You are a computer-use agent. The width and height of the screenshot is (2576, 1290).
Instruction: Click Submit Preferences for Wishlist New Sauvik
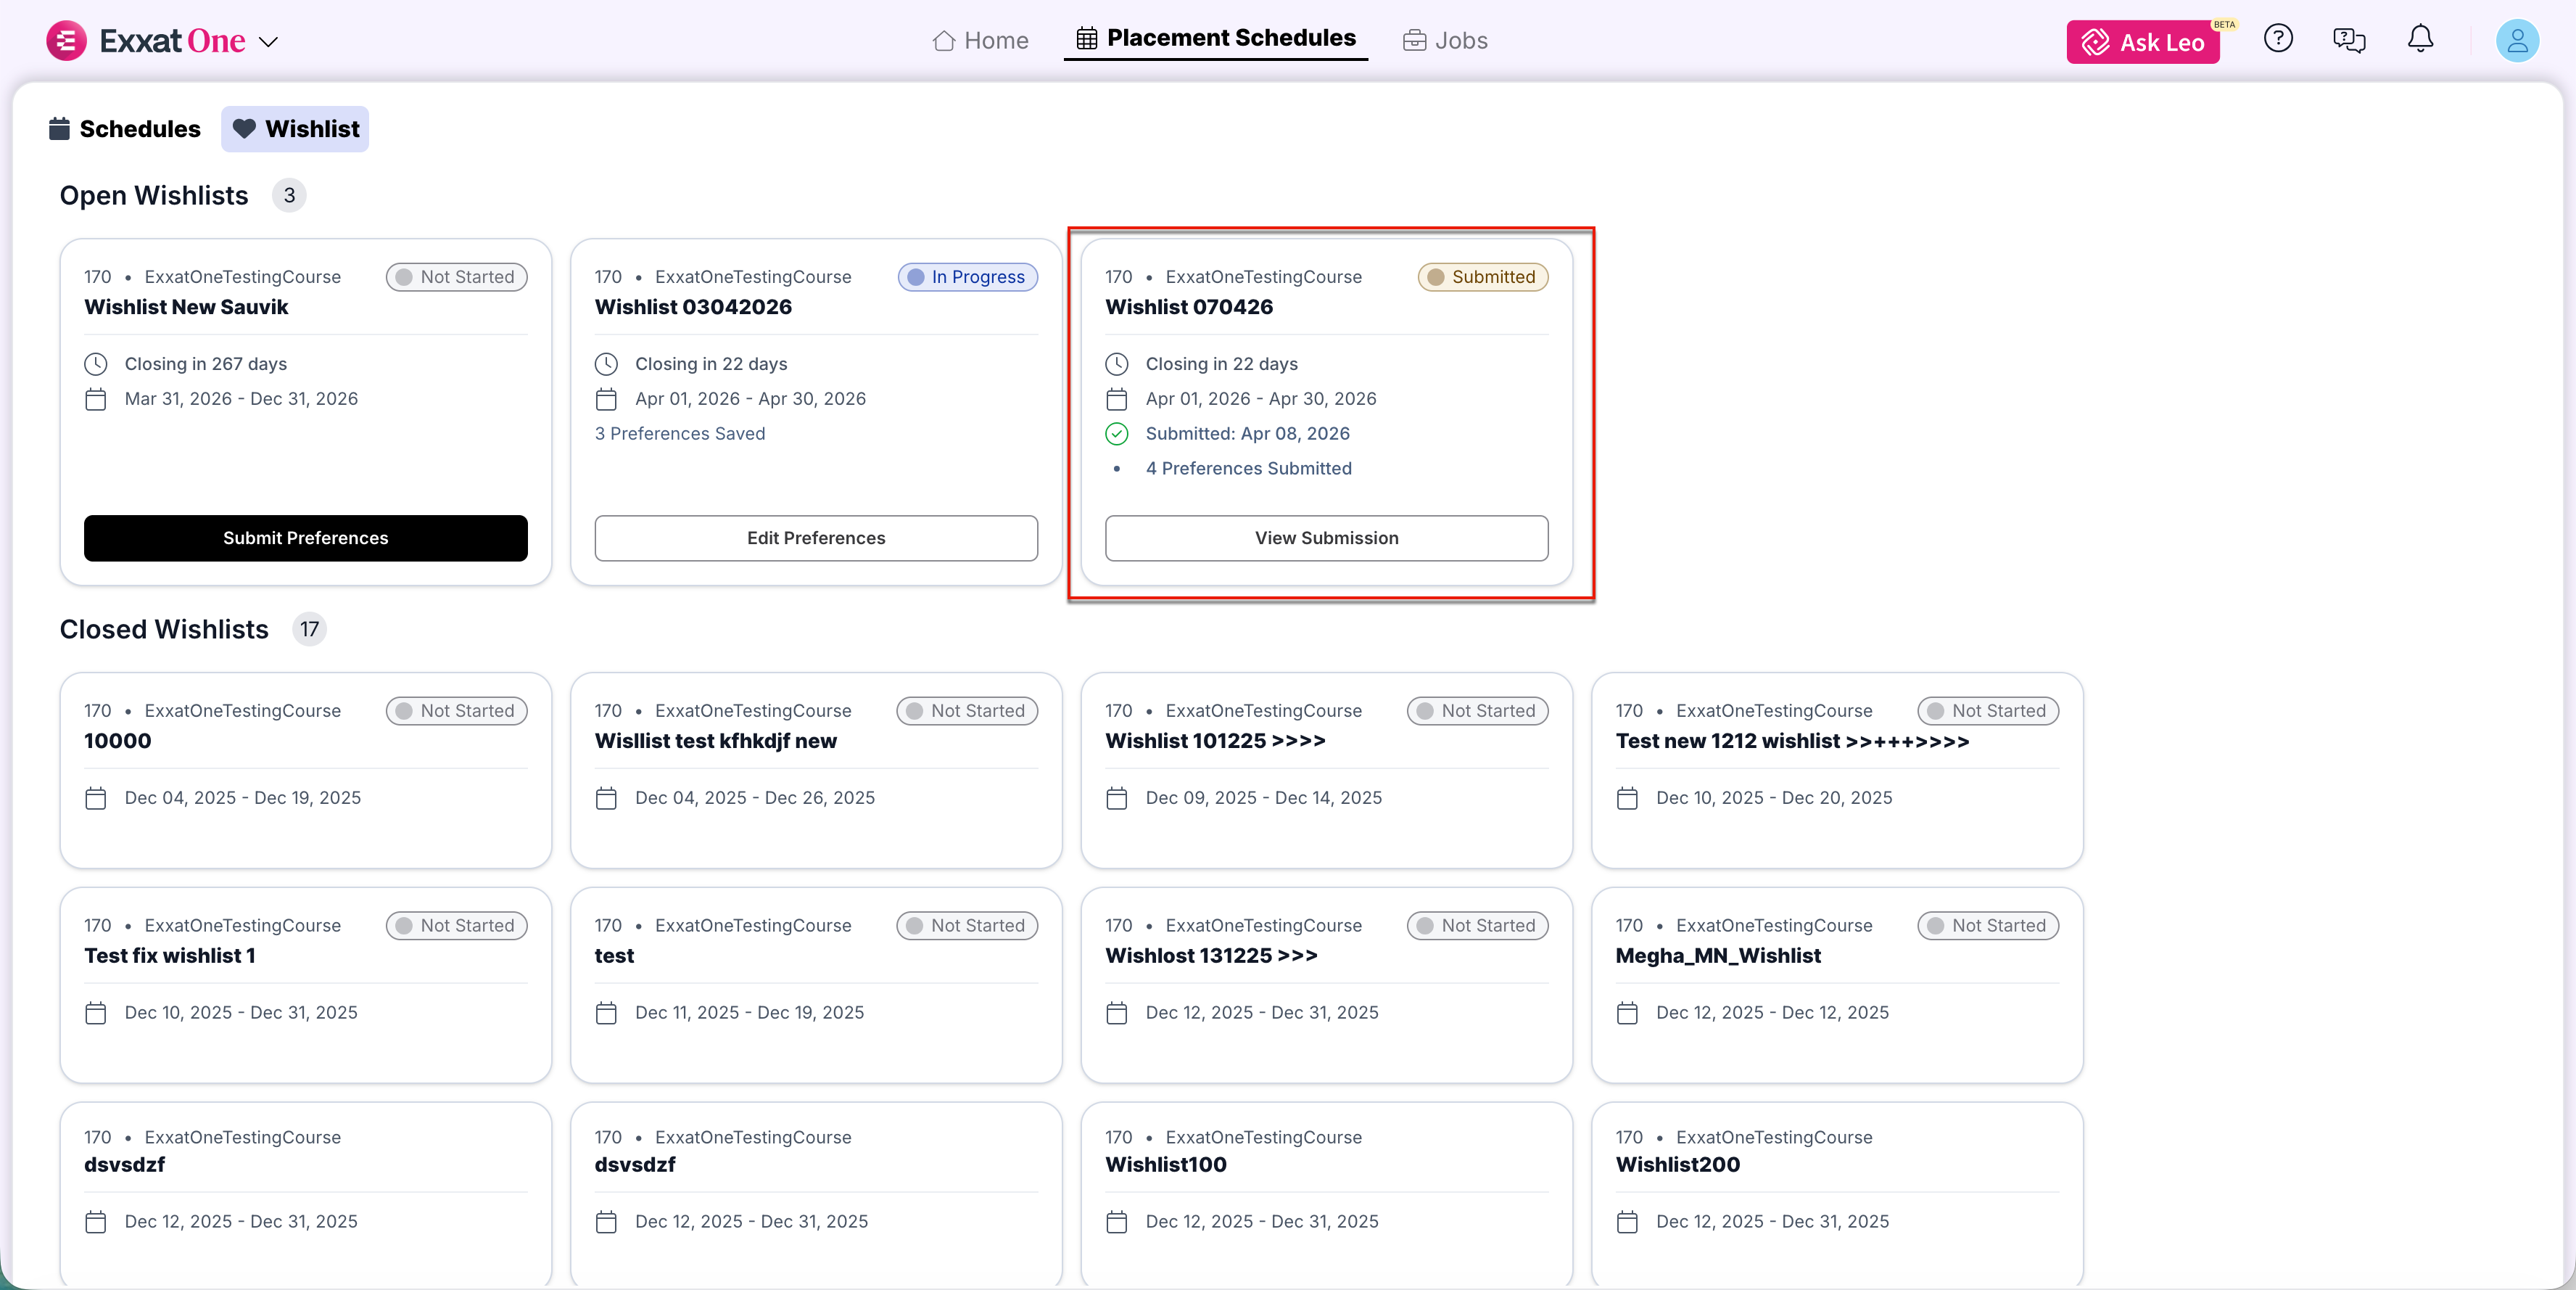pos(305,538)
